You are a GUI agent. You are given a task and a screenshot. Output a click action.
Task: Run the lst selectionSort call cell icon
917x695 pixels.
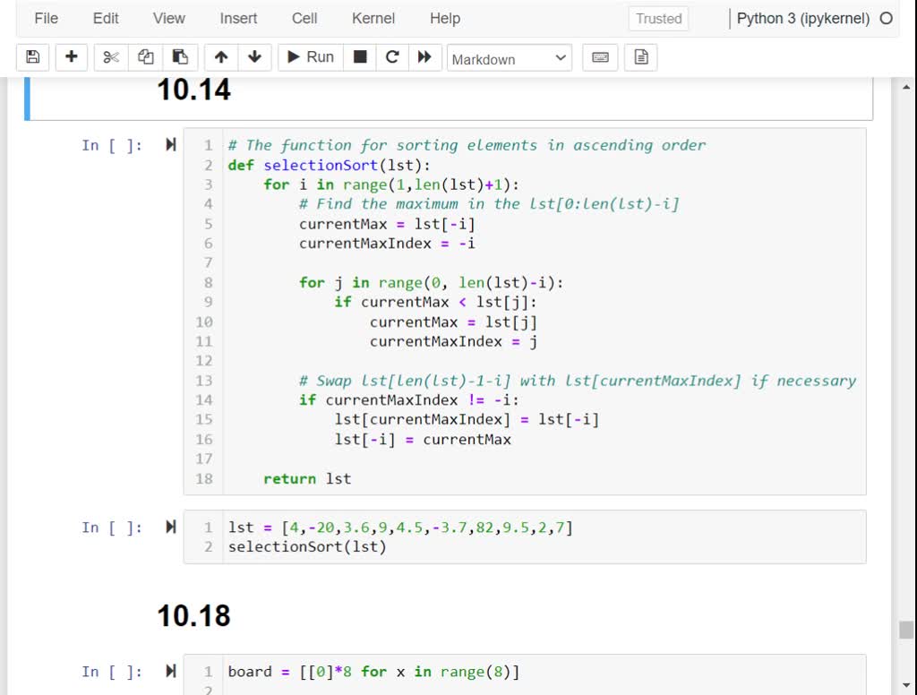pyautogui.click(x=170, y=528)
